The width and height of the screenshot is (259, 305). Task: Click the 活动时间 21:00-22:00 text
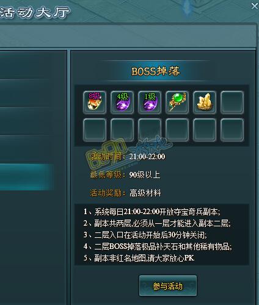pos(128,157)
